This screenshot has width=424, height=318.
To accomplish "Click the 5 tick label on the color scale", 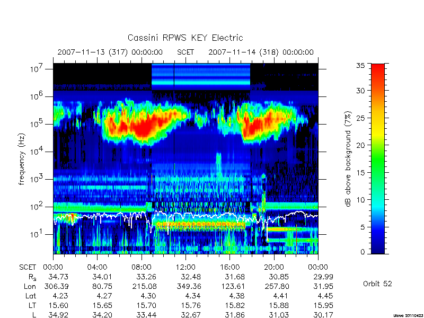I will pos(363,227).
